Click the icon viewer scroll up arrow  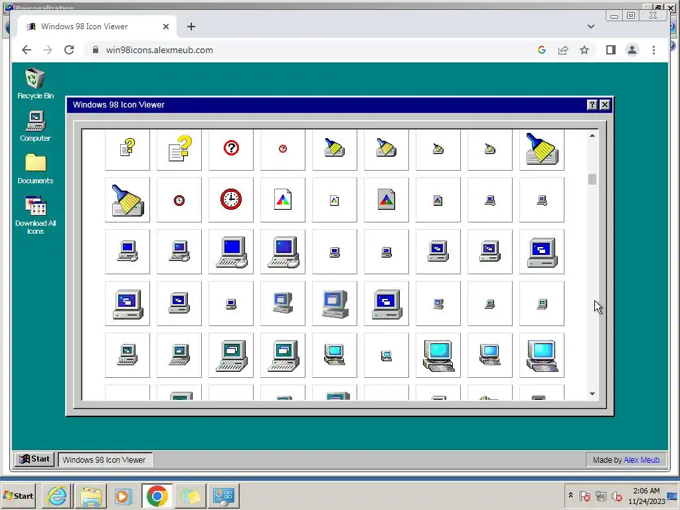coord(592,135)
